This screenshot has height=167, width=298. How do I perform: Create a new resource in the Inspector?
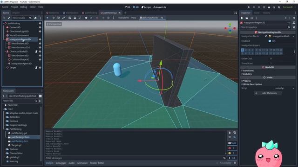click(x=242, y=18)
